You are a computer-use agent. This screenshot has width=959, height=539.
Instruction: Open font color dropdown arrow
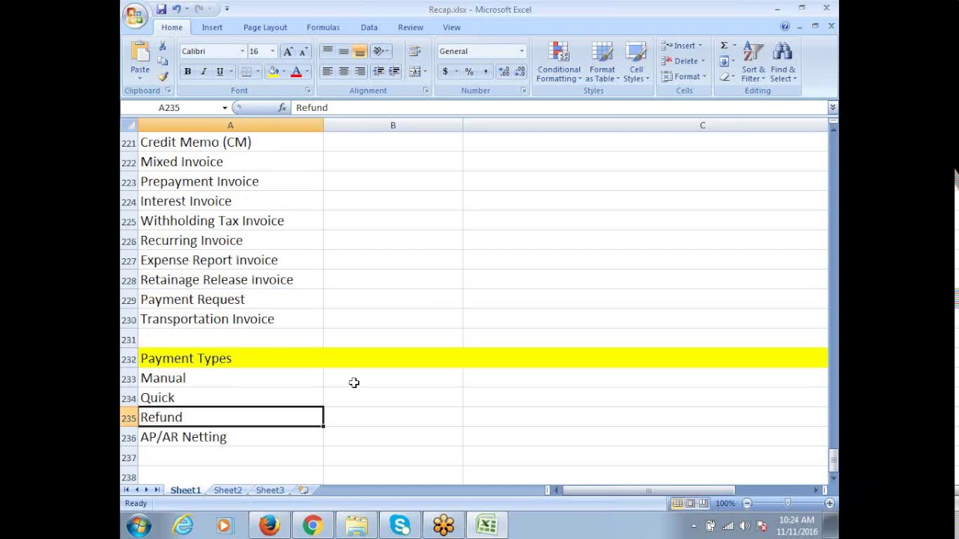(306, 72)
